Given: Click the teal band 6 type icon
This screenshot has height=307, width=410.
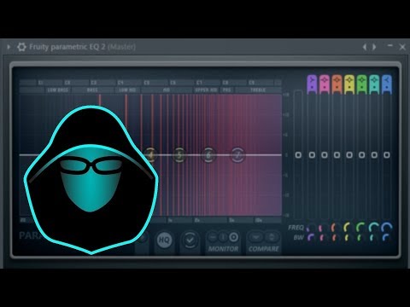Looking at the screenshot, I should coord(374,84).
